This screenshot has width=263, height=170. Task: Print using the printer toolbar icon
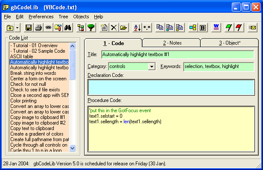tap(38, 28)
